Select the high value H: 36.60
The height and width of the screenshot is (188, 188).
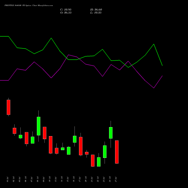(x=96, y=10)
